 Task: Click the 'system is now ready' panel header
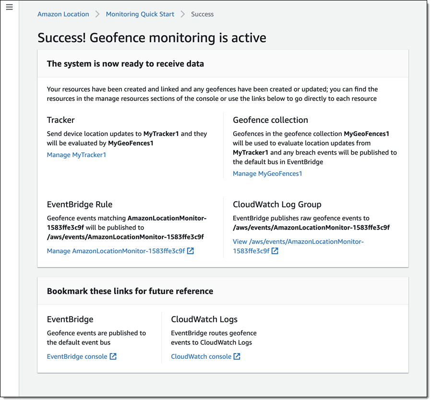coord(125,63)
